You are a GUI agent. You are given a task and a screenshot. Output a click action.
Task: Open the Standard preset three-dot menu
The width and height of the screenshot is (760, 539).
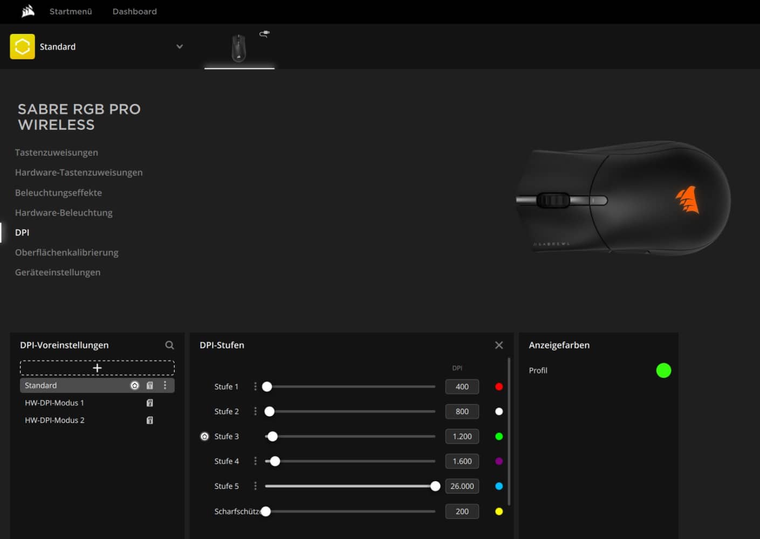[165, 385]
